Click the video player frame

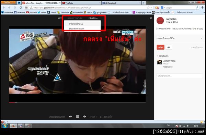pos(77,64)
